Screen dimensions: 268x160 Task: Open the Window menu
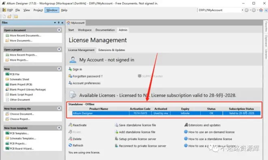click(52, 10)
